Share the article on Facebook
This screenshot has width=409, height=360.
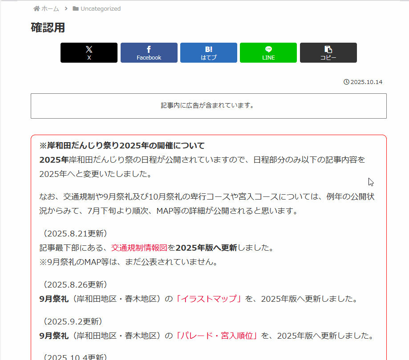click(x=149, y=53)
